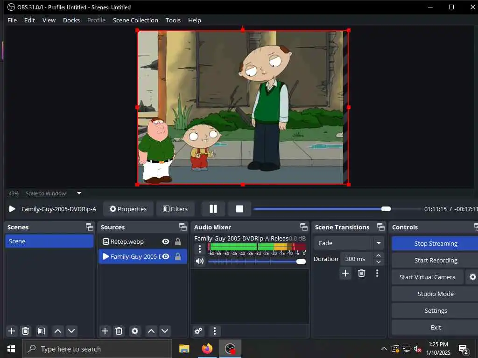Open virtual camera settings gear
Viewport: 478px width, 358px height.
tap(472, 277)
